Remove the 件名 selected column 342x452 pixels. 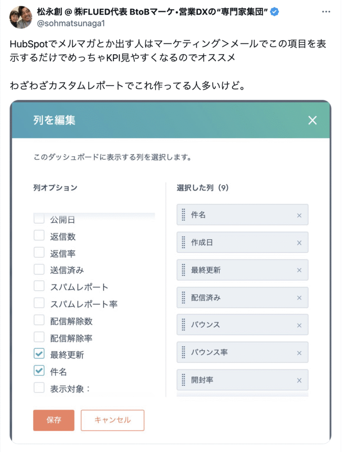click(x=299, y=215)
